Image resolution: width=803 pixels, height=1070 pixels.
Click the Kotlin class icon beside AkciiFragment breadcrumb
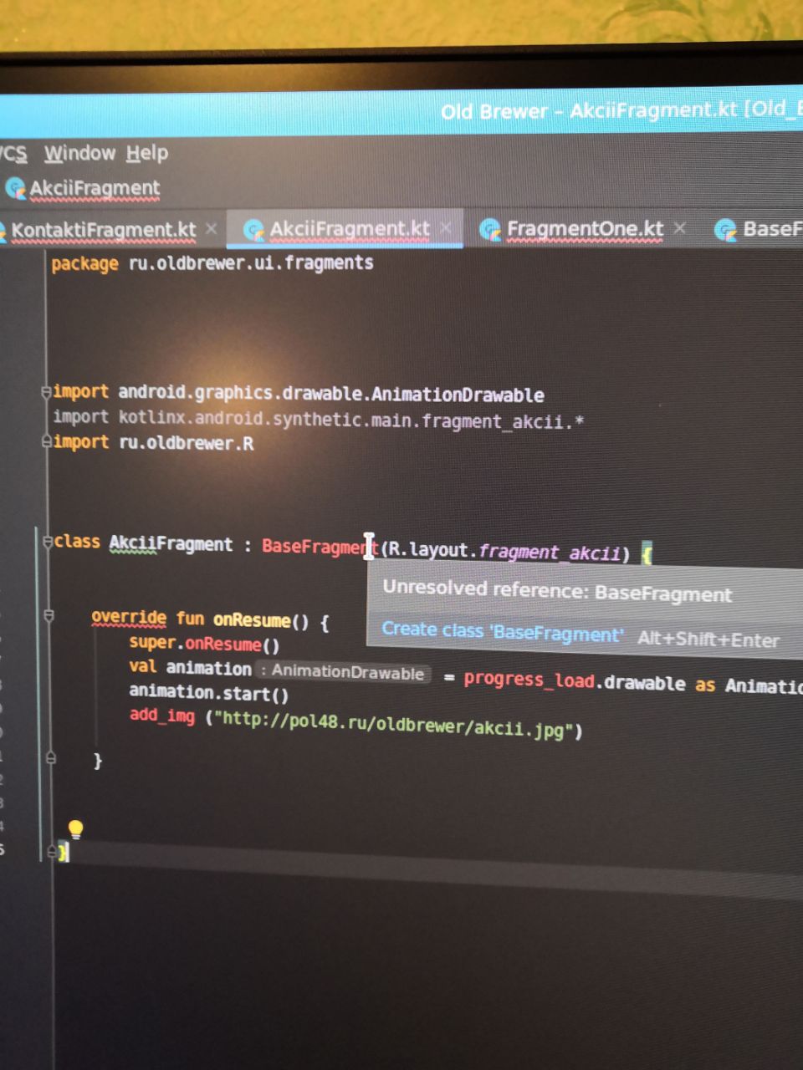point(14,188)
